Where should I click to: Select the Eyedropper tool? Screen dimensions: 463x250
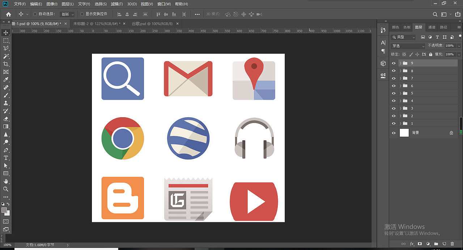pyautogui.click(x=6, y=80)
